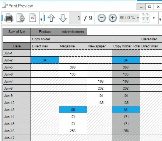Select the Jun-13 row label

pyautogui.click(x=17, y=110)
